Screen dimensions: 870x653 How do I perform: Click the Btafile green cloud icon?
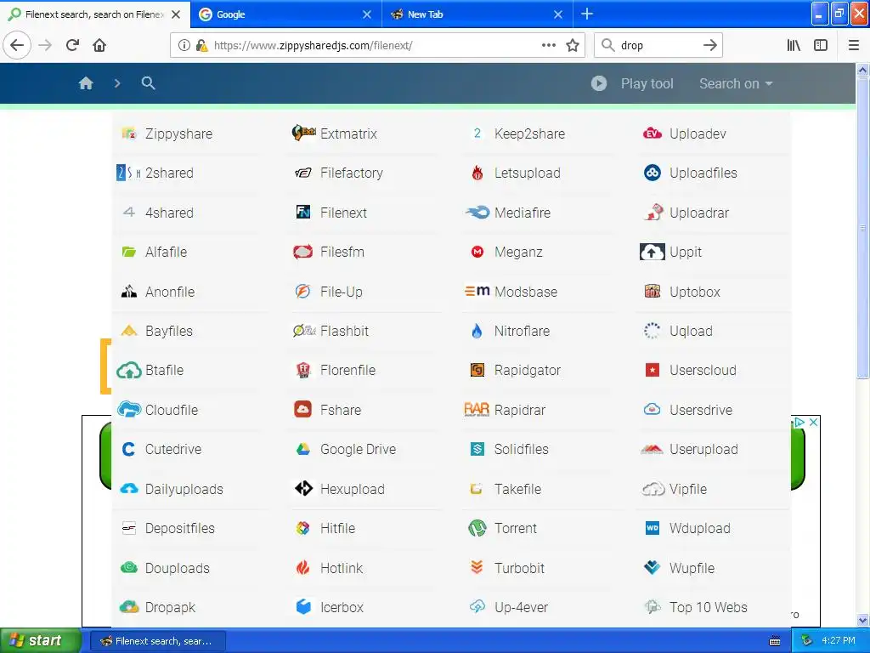click(129, 371)
